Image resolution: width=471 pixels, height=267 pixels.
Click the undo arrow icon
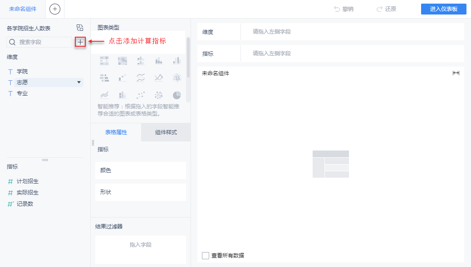[337, 9]
